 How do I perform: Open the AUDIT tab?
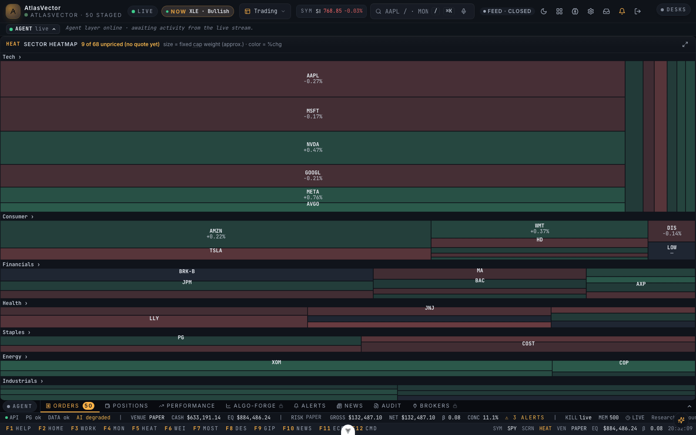coord(388,406)
